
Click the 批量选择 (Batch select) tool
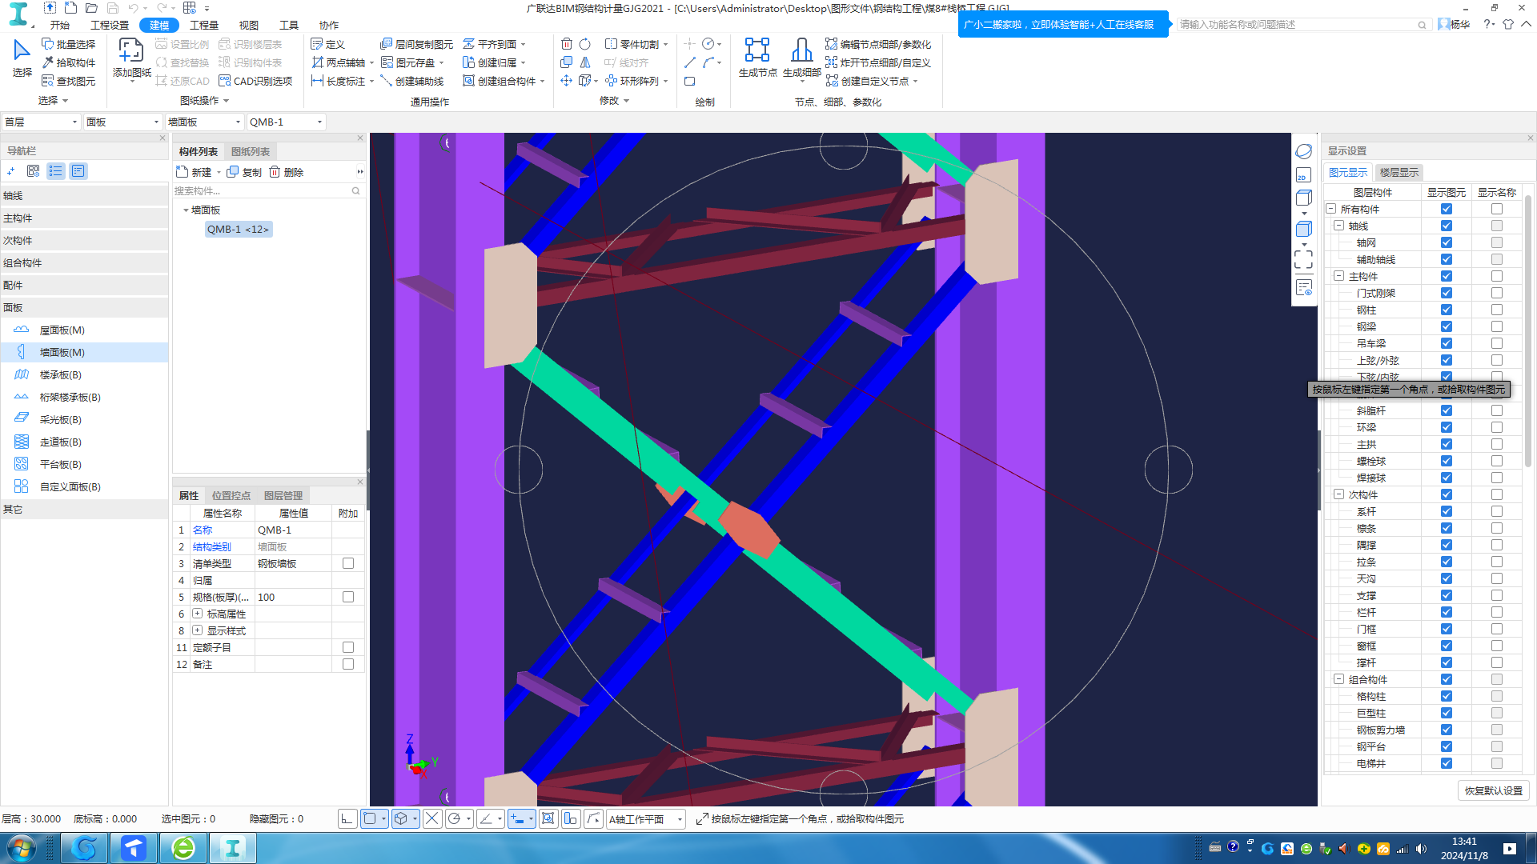coord(68,44)
